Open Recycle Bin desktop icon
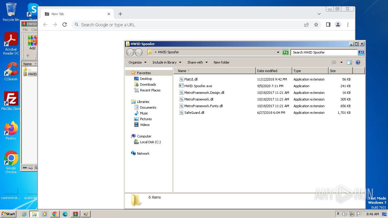 [11, 12]
